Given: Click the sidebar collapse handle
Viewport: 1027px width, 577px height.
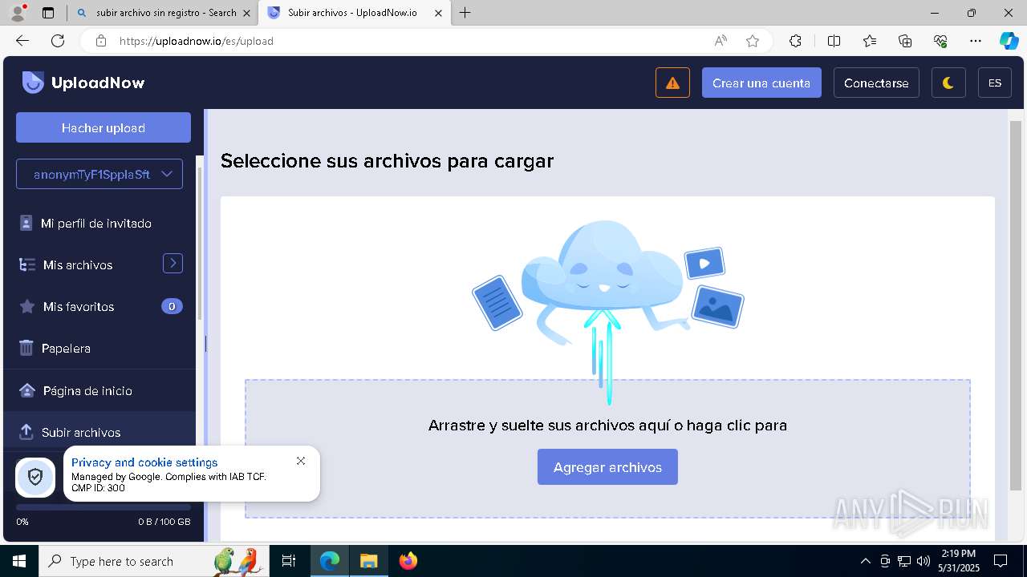Looking at the screenshot, I should [x=205, y=343].
